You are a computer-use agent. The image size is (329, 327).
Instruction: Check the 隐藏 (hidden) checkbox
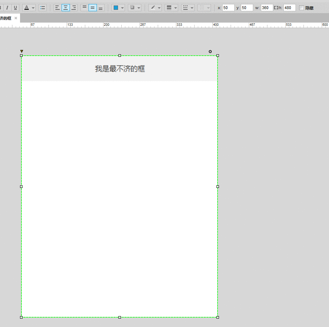tap(301, 8)
